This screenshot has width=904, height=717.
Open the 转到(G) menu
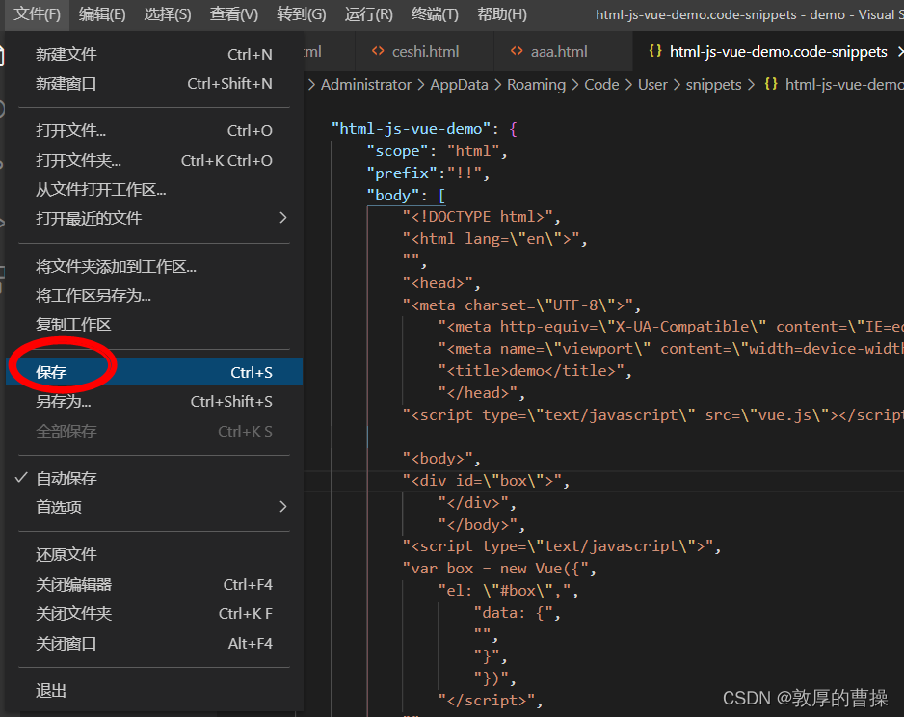[x=301, y=14]
